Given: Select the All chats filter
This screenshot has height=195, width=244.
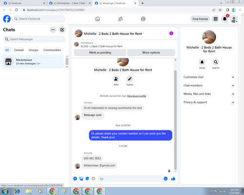Looking at the screenshot, I should pos(7,50).
